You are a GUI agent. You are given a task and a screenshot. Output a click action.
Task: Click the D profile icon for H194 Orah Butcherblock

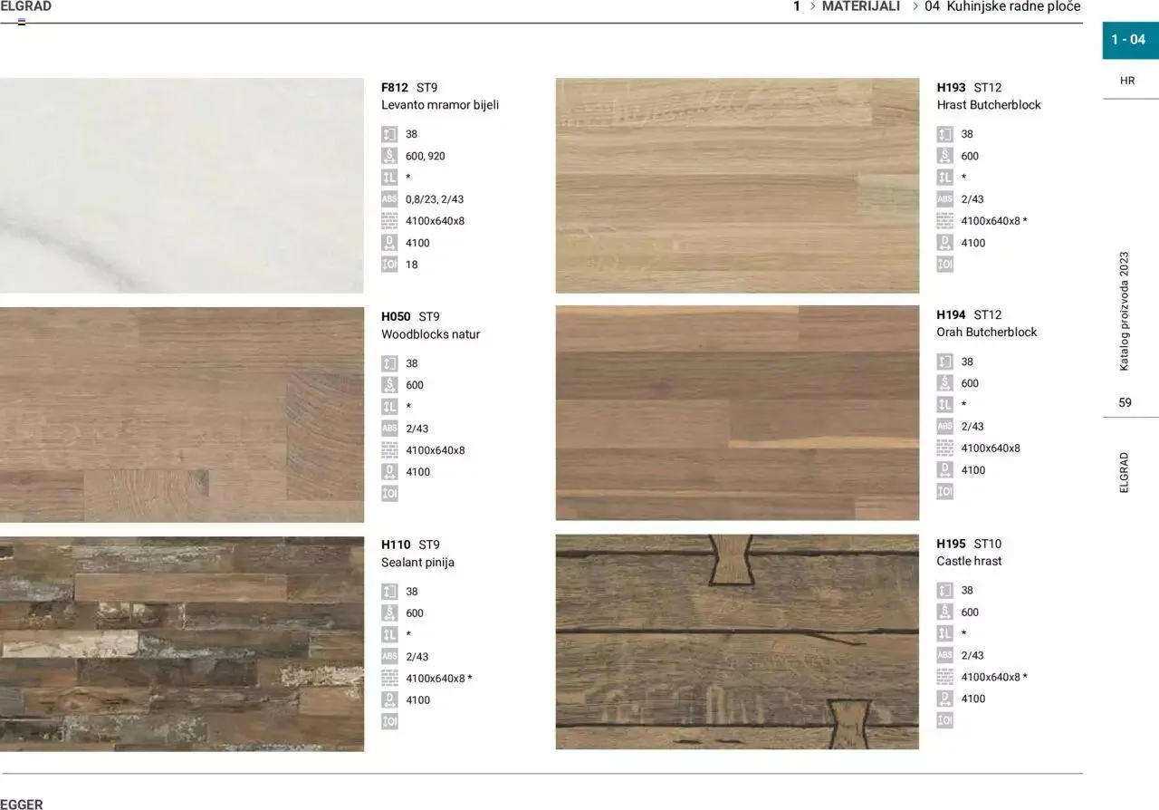[944, 470]
